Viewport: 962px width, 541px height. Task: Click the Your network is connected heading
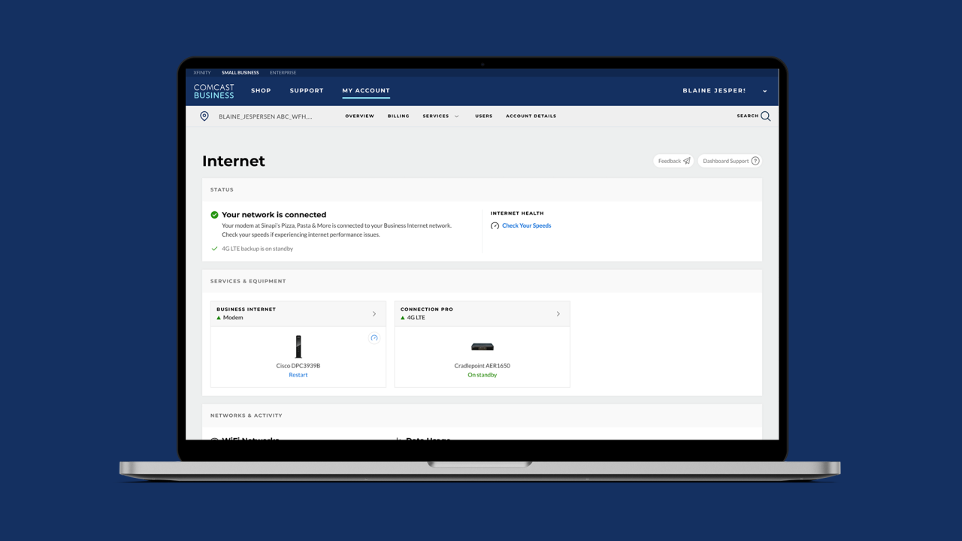coord(274,215)
